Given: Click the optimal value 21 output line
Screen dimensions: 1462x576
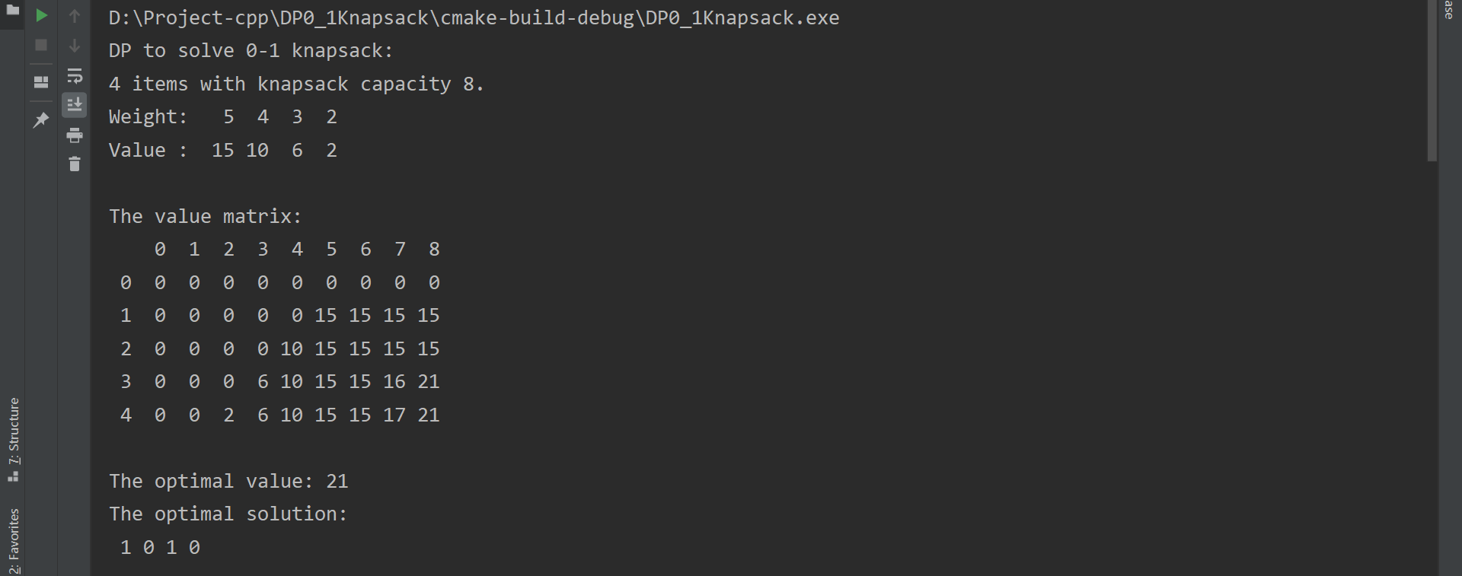Looking at the screenshot, I should pos(228,481).
